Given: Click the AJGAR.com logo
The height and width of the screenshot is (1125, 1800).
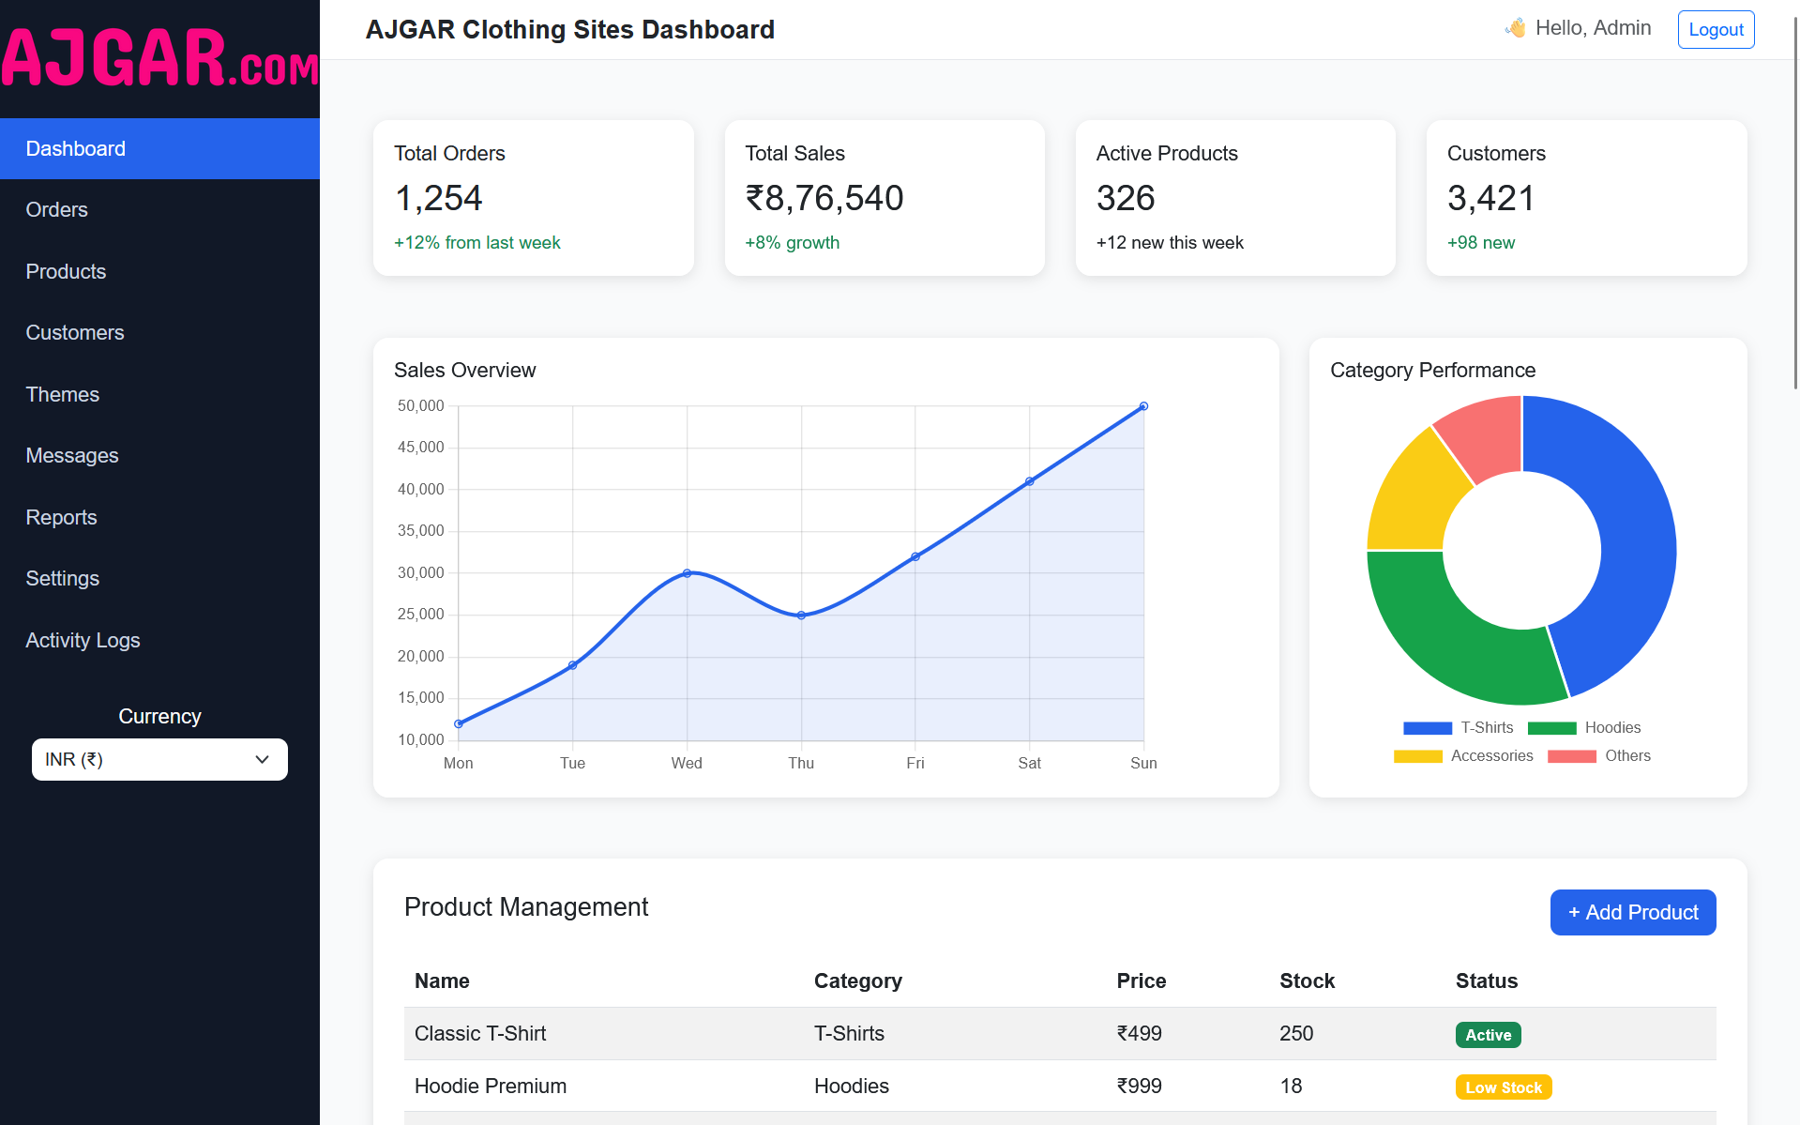Looking at the screenshot, I should click(x=159, y=58).
